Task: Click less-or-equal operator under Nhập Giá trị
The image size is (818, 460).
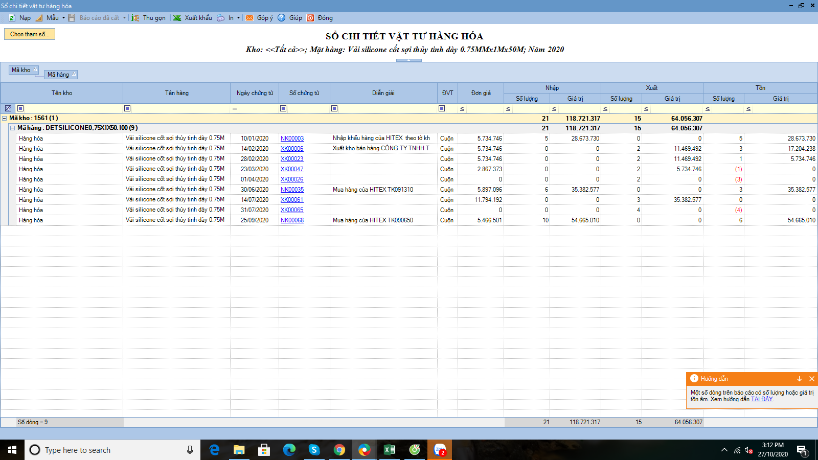Action: tap(554, 108)
